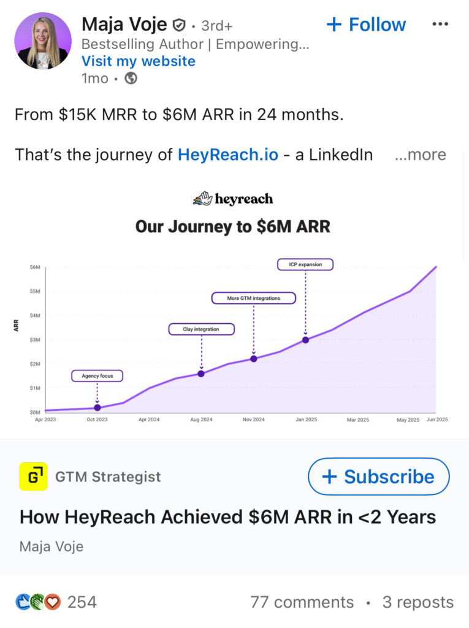The width and height of the screenshot is (469, 628).
Task: Expand post text with '...more'
Action: (x=420, y=155)
